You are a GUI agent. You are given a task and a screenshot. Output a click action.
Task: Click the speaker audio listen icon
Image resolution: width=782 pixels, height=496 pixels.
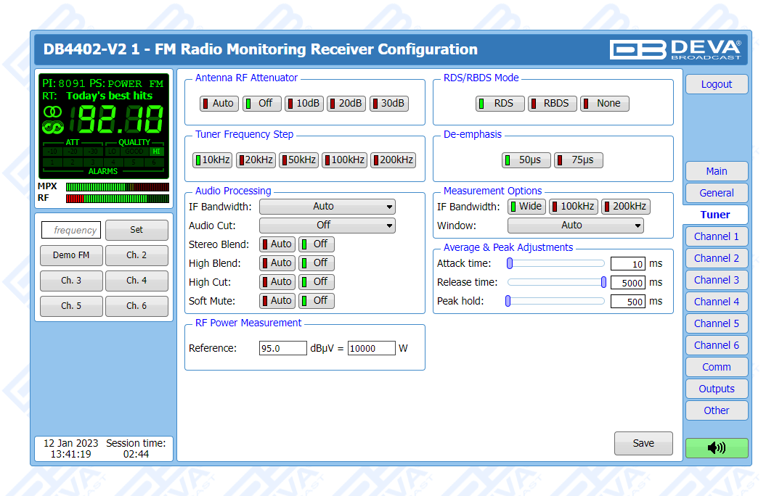click(716, 448)
